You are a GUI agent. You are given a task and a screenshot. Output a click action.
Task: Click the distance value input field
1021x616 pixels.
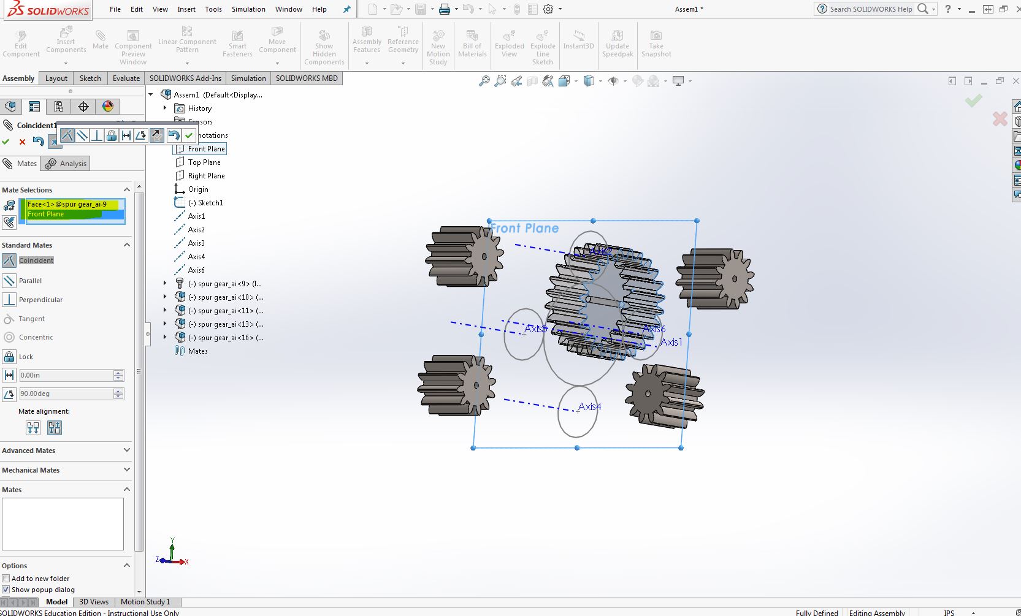click(66, 375)
